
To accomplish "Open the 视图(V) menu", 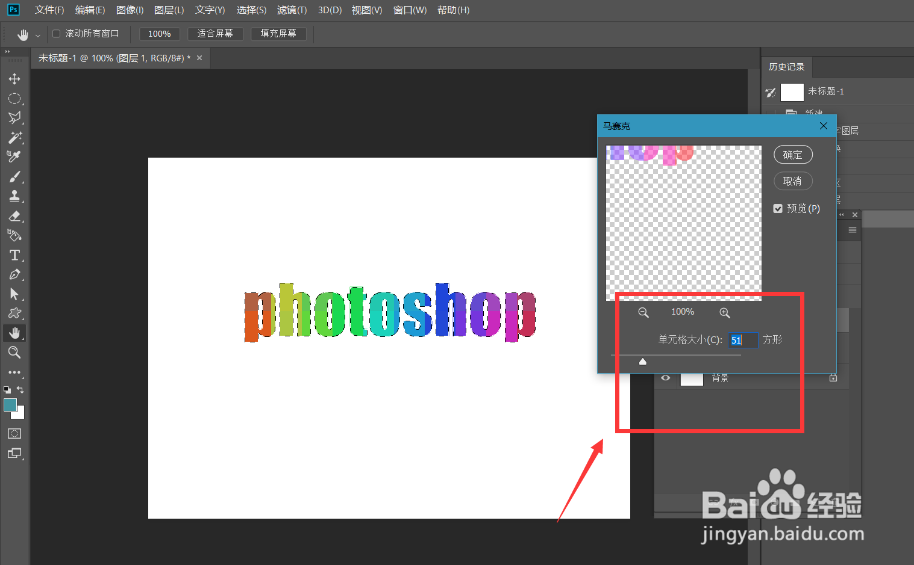I will tap(367, 10).
